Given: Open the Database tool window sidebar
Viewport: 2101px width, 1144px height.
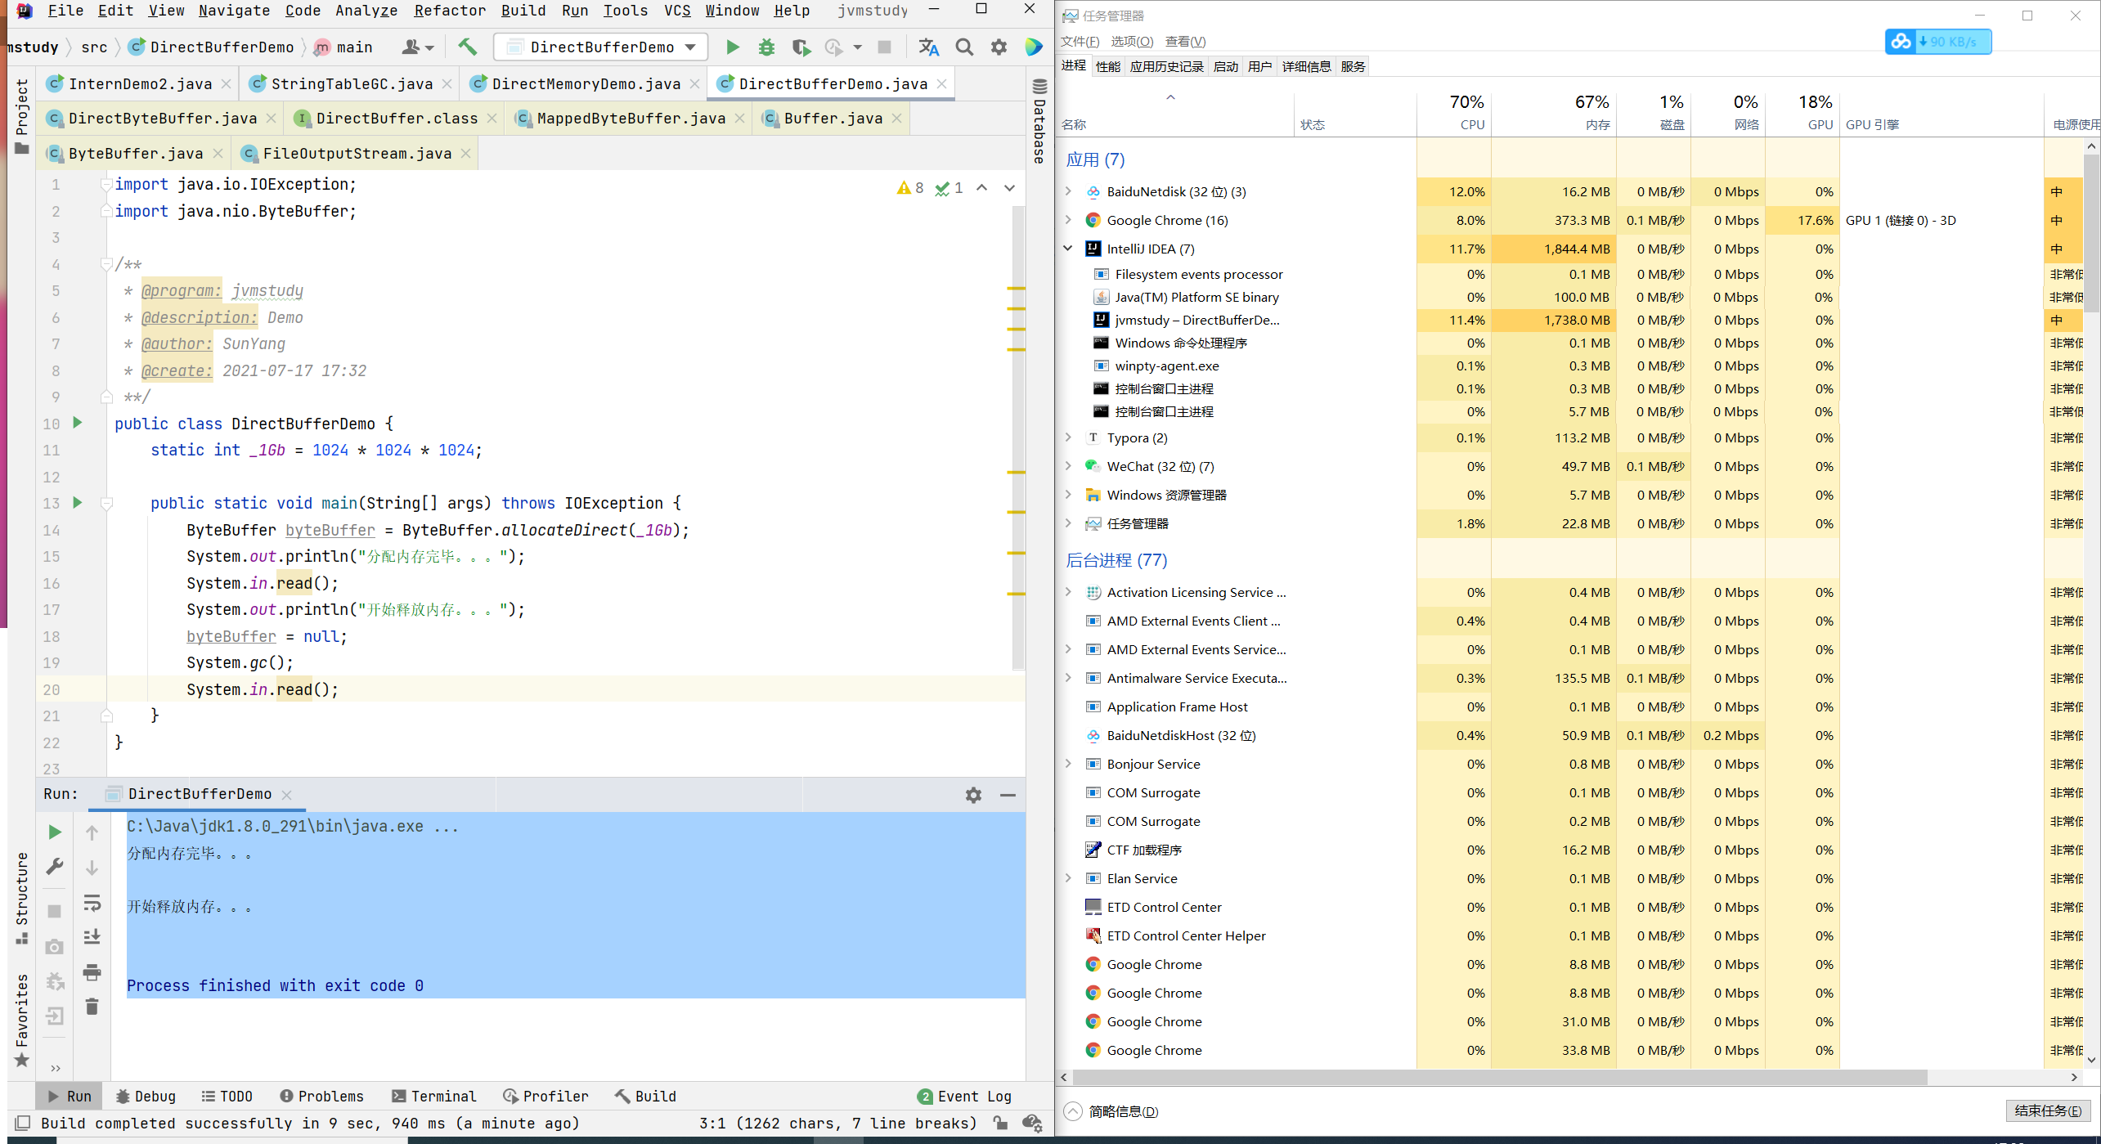Looking at the screenshot, I should (x=1039, y=121).
